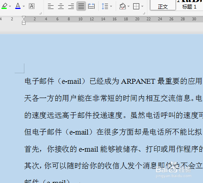This screenshot has height=183, width=203.
Task: Click the line starting 的速度远远高于
Action: 114,115
